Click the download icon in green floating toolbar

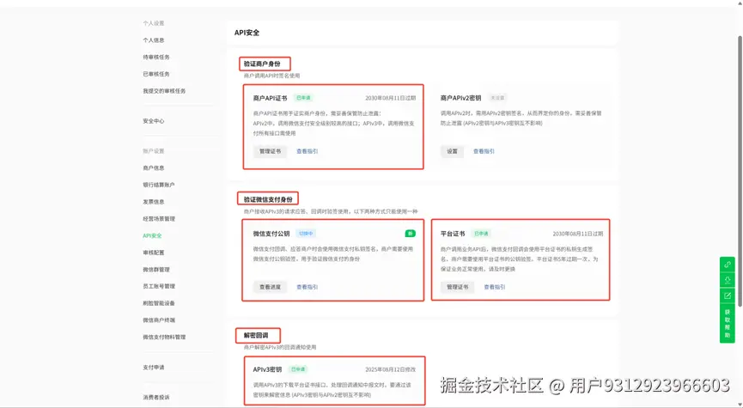[727, 280]
